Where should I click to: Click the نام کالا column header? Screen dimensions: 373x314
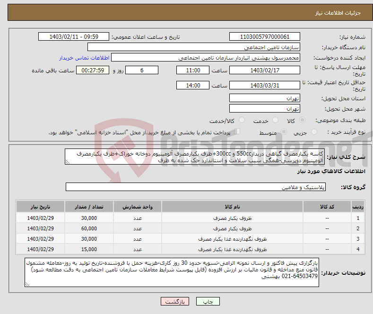(232, 207)
